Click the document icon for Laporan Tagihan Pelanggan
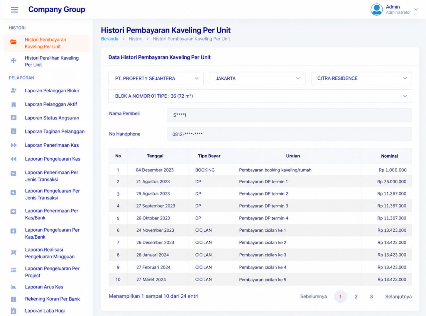This screenshot has width=426, height=316. (x=13, y=131)
